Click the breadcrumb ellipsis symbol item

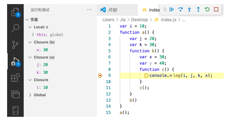[184, 20]
